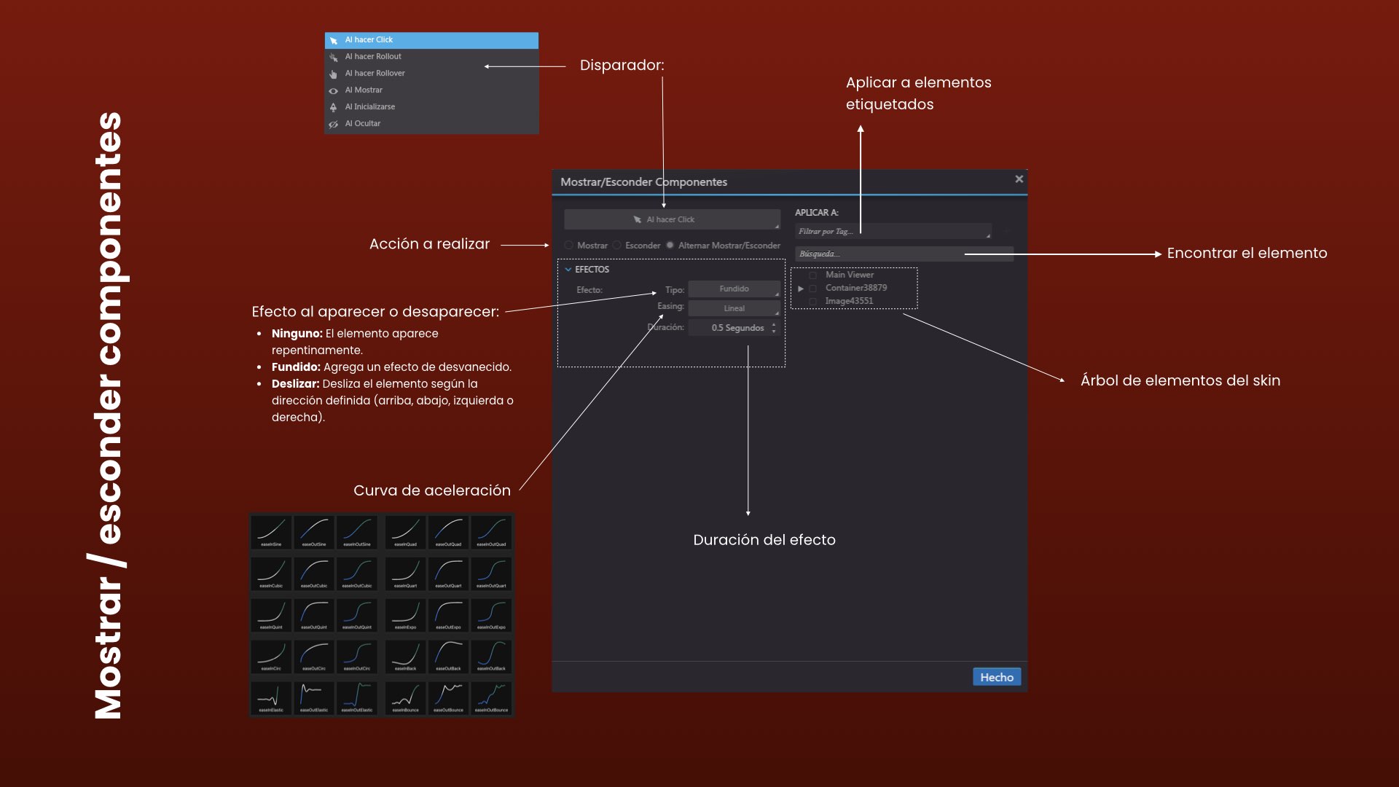Select the easeInSine curve thumbnail

point(271,531)
